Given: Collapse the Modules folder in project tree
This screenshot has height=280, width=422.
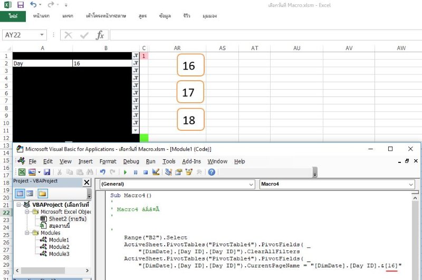Looking at the screenshot, I should pos(27,233).
